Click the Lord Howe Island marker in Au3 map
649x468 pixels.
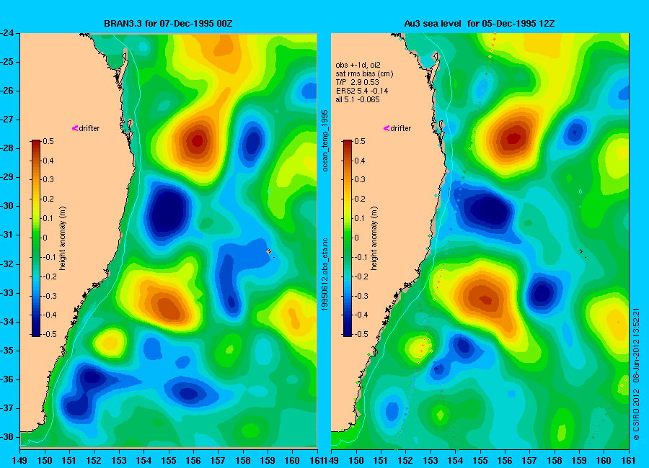(x=581, y=251)
